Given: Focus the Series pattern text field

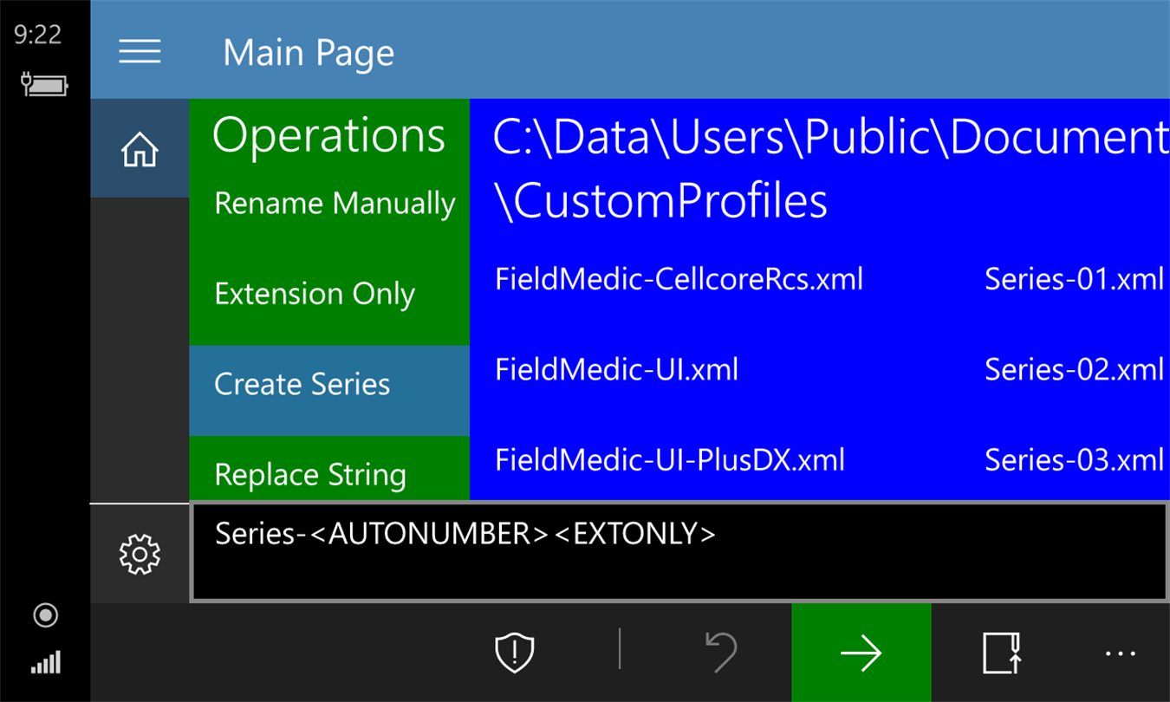Looking at the screenshot, I should pos(679,552).
